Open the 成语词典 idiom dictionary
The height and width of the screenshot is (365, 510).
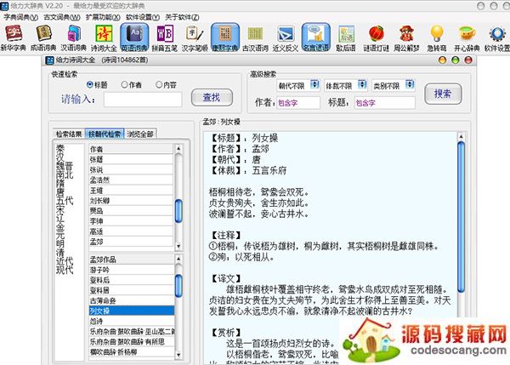[43, 38]
